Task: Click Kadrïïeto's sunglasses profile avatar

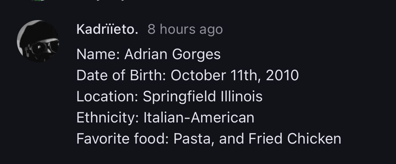Action: click(38, 41)
